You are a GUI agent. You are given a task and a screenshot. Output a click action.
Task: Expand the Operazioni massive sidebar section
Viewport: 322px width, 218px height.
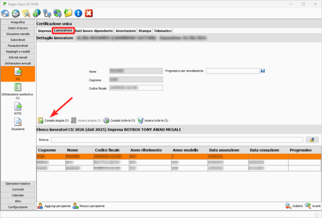point(18,183)
